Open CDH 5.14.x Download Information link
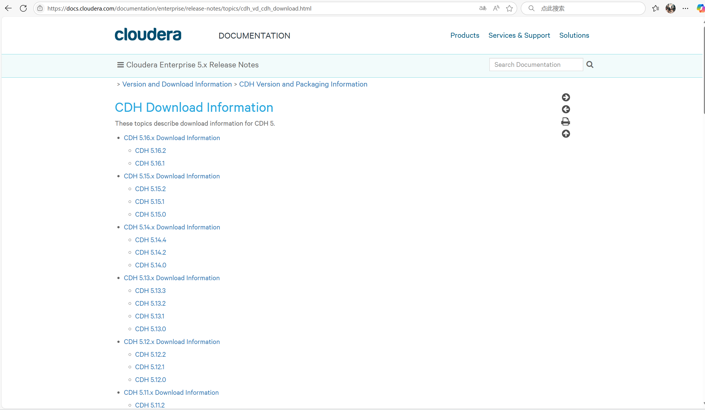The image size is (705, 410). (x=172, y=227)
